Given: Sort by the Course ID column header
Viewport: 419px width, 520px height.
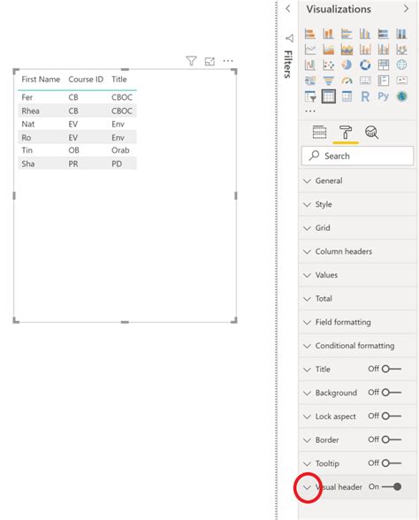Looking at the screenshot, I should tap(86, 80).
